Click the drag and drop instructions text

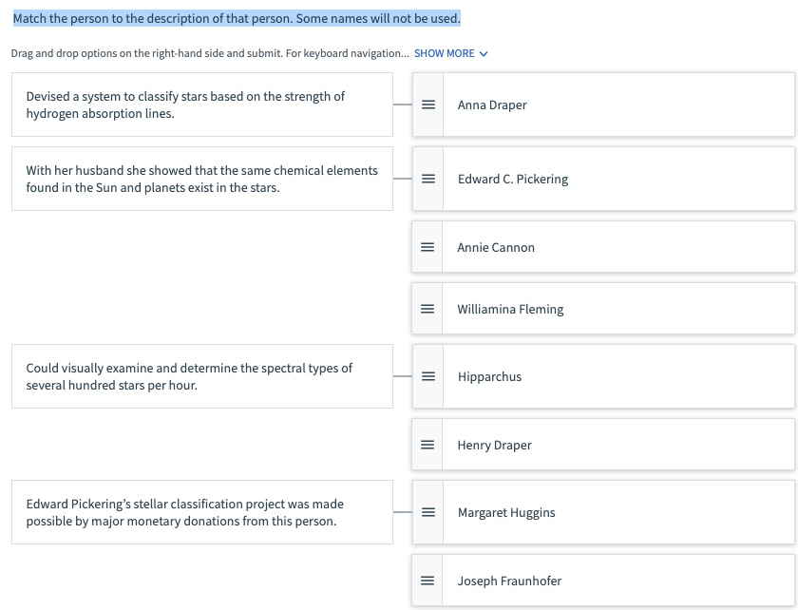click(210, 53)
